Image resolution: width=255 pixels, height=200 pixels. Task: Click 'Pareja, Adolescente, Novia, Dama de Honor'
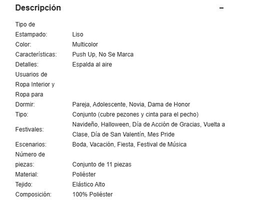tap(131, 104)
